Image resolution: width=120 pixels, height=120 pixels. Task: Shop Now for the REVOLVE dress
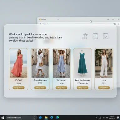pos(18,88)
